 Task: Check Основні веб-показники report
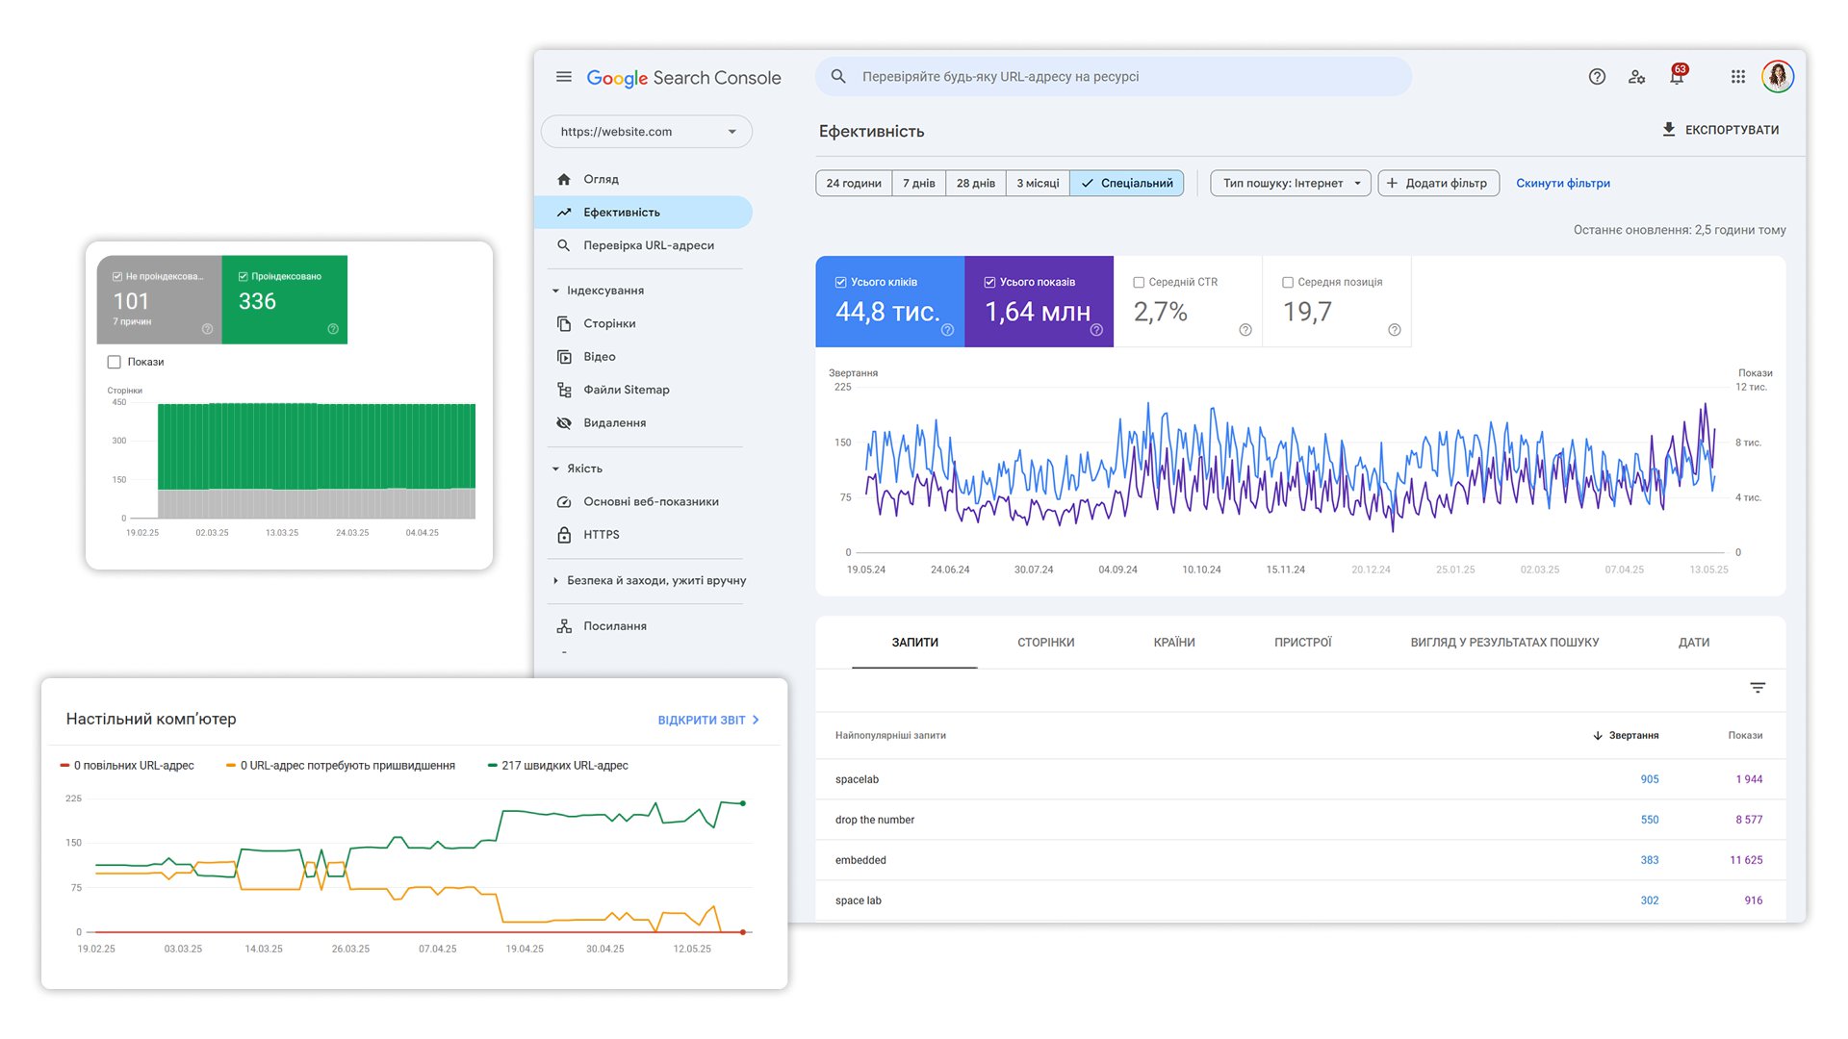pos(650,501)
